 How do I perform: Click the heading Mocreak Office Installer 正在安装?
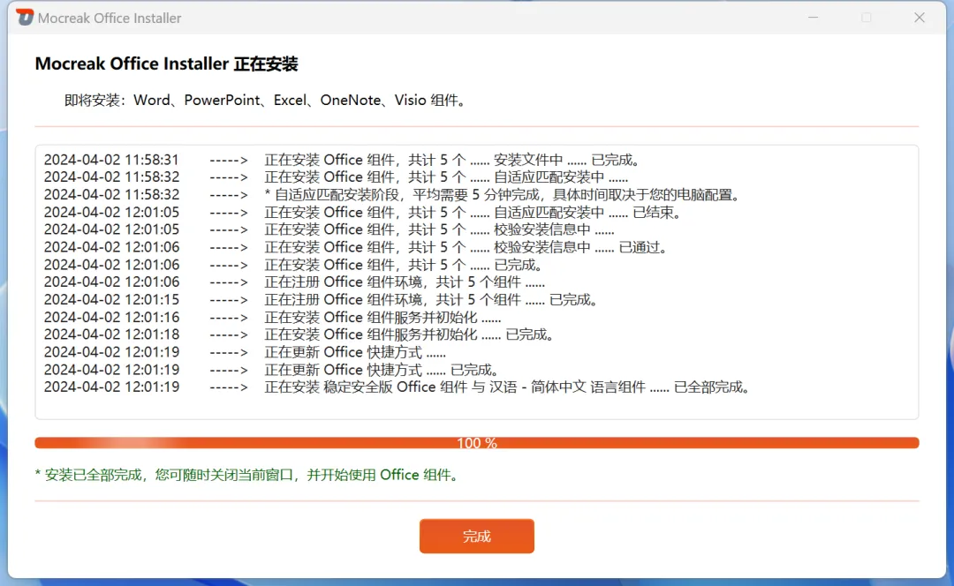[167, 64]
